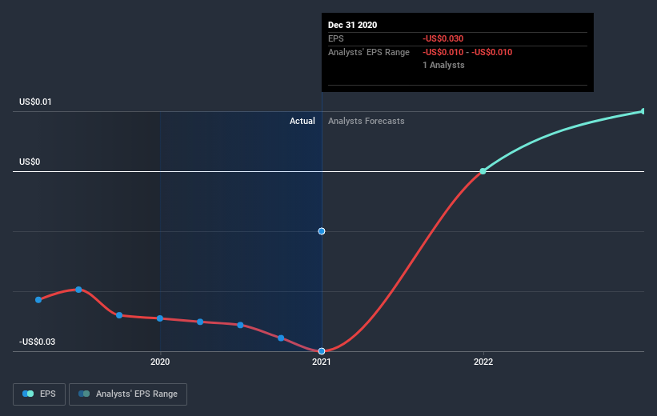Click the 'Analysts' EPS Range' row label in the tooltip
The image size is (657, 416).
point(369,52)
